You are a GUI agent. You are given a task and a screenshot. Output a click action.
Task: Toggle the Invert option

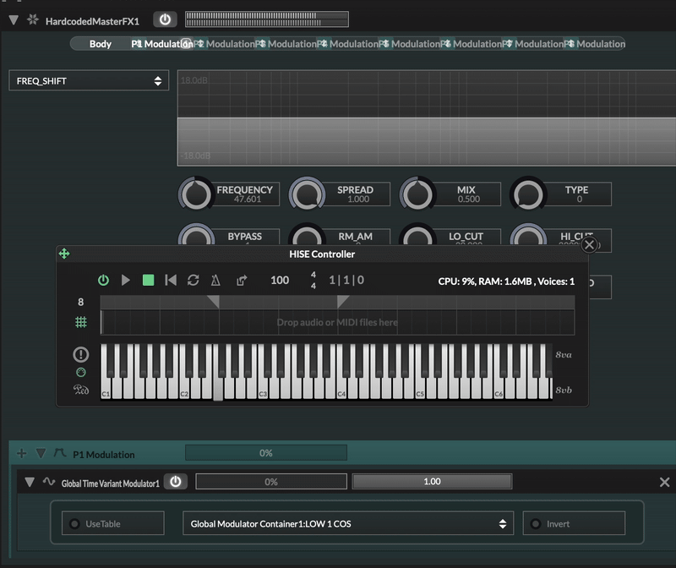click(x=574, y=523)
